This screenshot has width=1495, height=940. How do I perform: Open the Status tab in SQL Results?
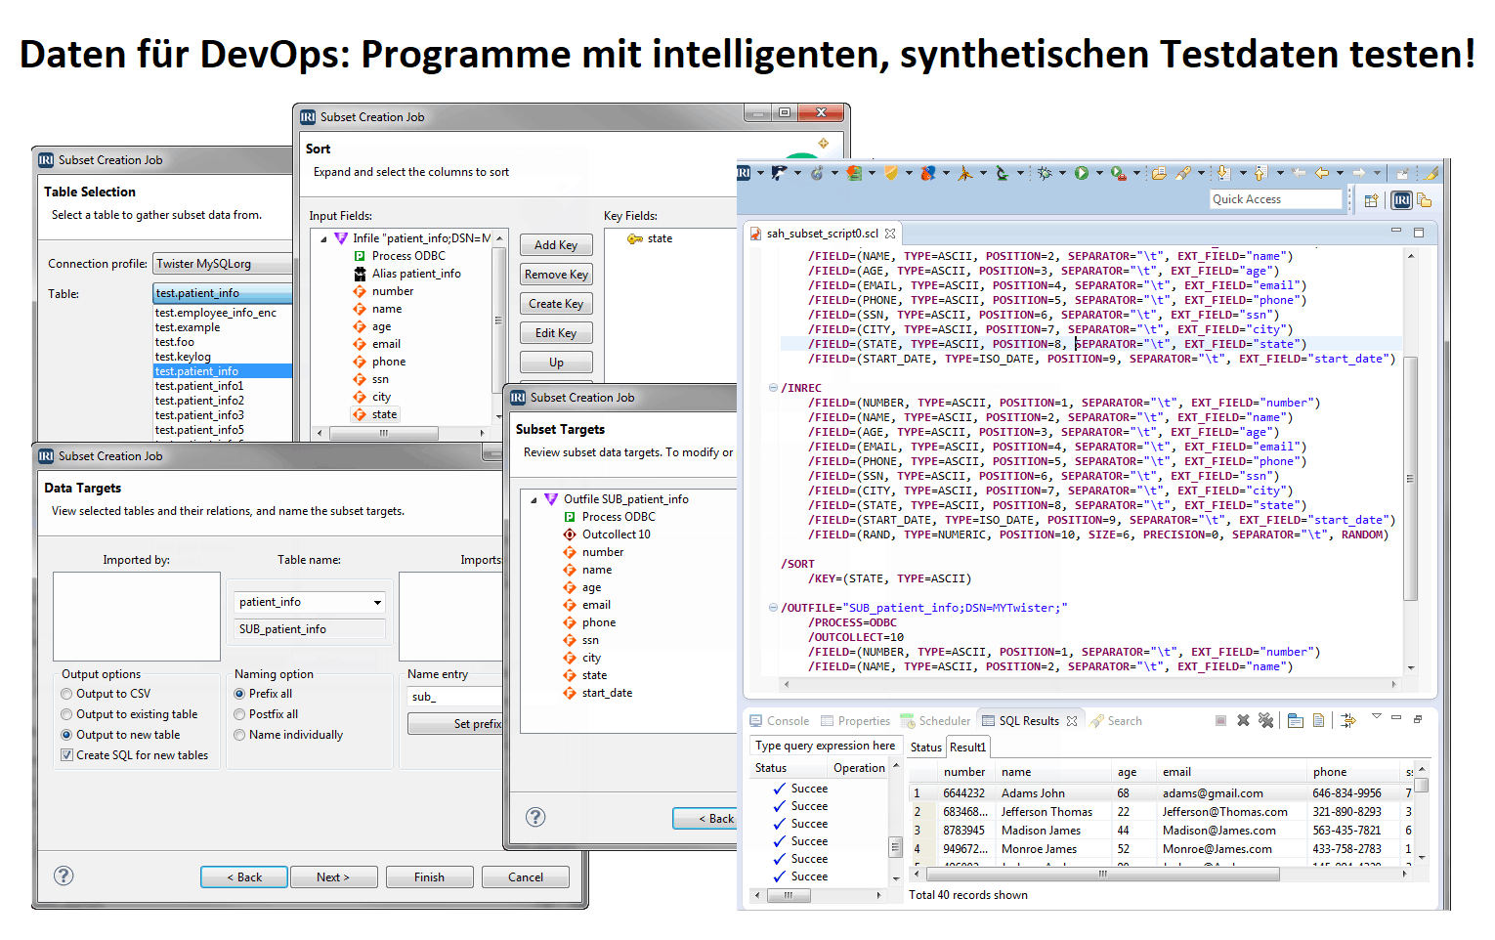(925, 748)
